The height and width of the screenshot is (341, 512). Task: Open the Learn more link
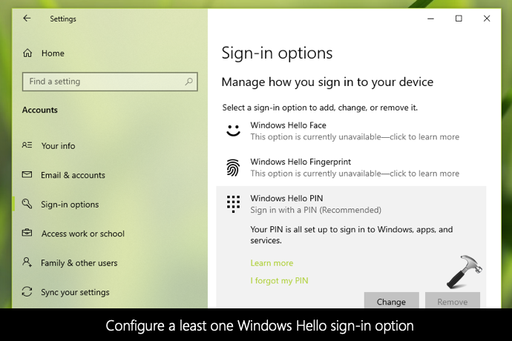272,263
